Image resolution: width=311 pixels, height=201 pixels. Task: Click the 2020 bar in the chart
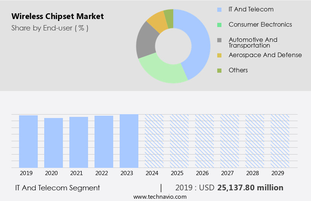[53, 143]
